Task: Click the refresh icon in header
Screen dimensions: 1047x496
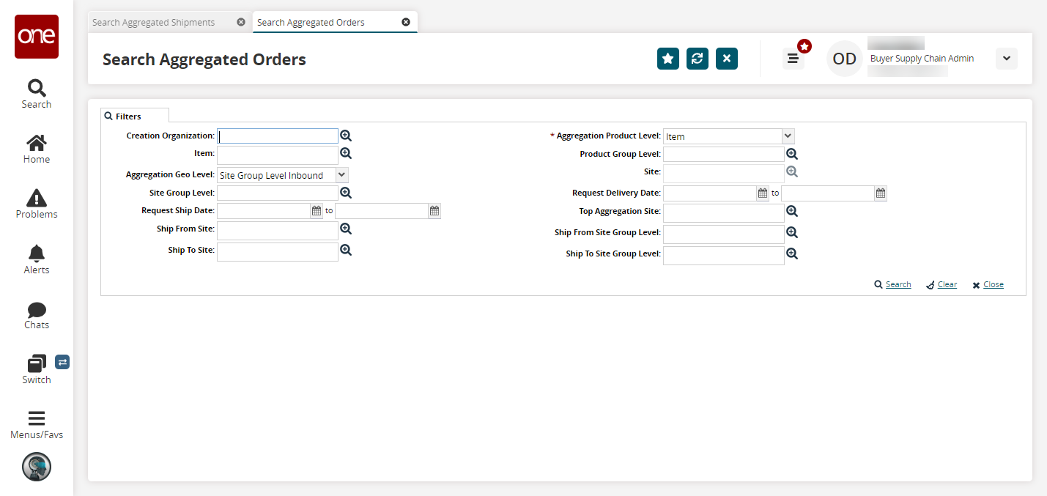Action: [697, 59]
